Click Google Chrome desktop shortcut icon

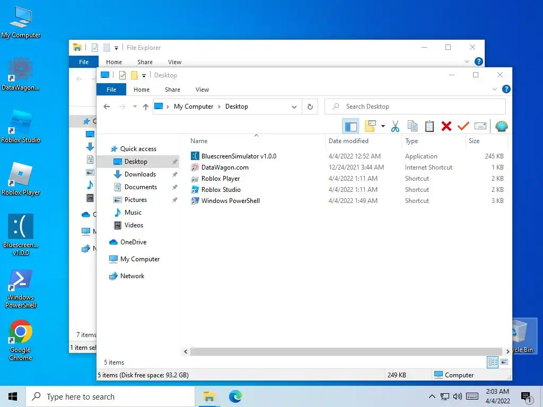click(x=21, y=340)
